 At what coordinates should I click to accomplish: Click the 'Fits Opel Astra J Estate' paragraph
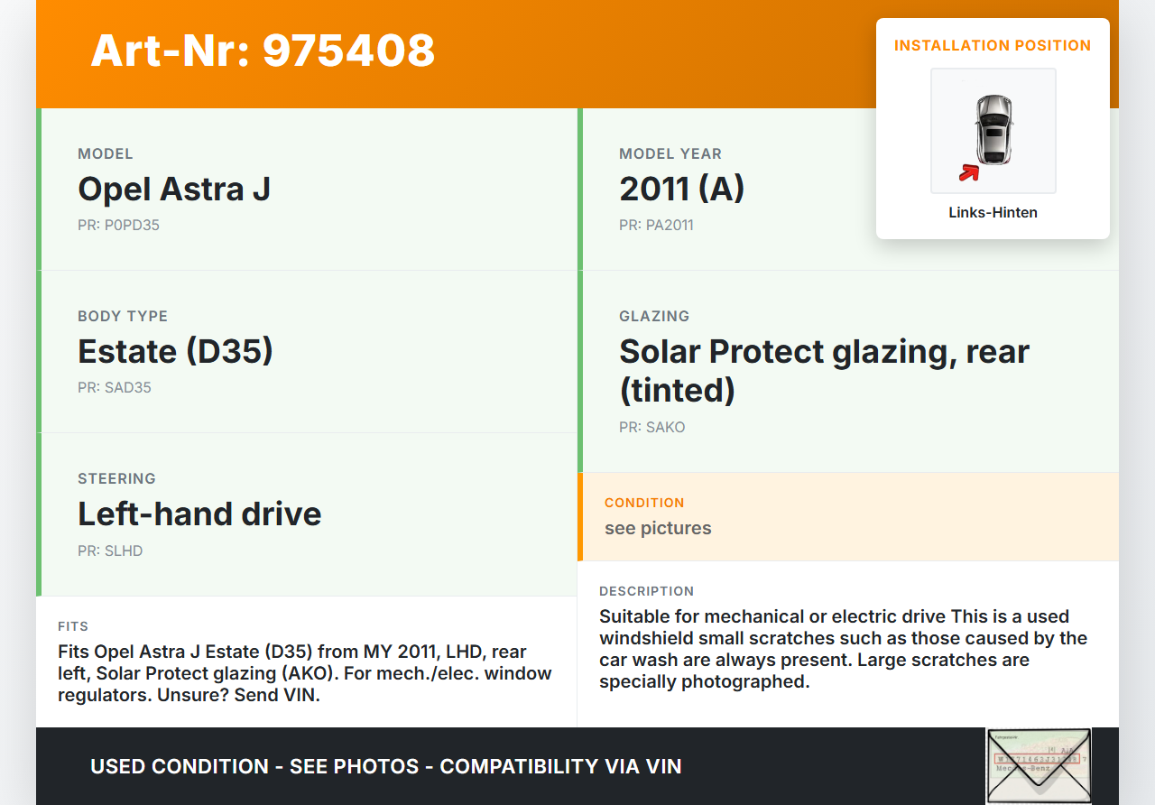point(305,673)
